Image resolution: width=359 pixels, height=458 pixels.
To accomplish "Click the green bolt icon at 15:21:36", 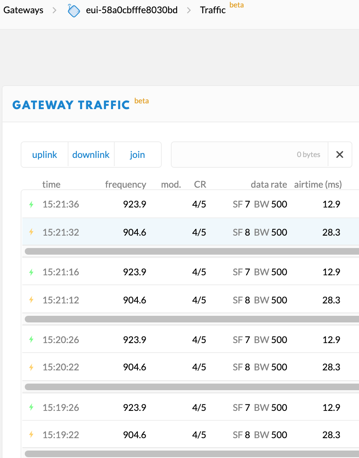I will pos(31,204).
